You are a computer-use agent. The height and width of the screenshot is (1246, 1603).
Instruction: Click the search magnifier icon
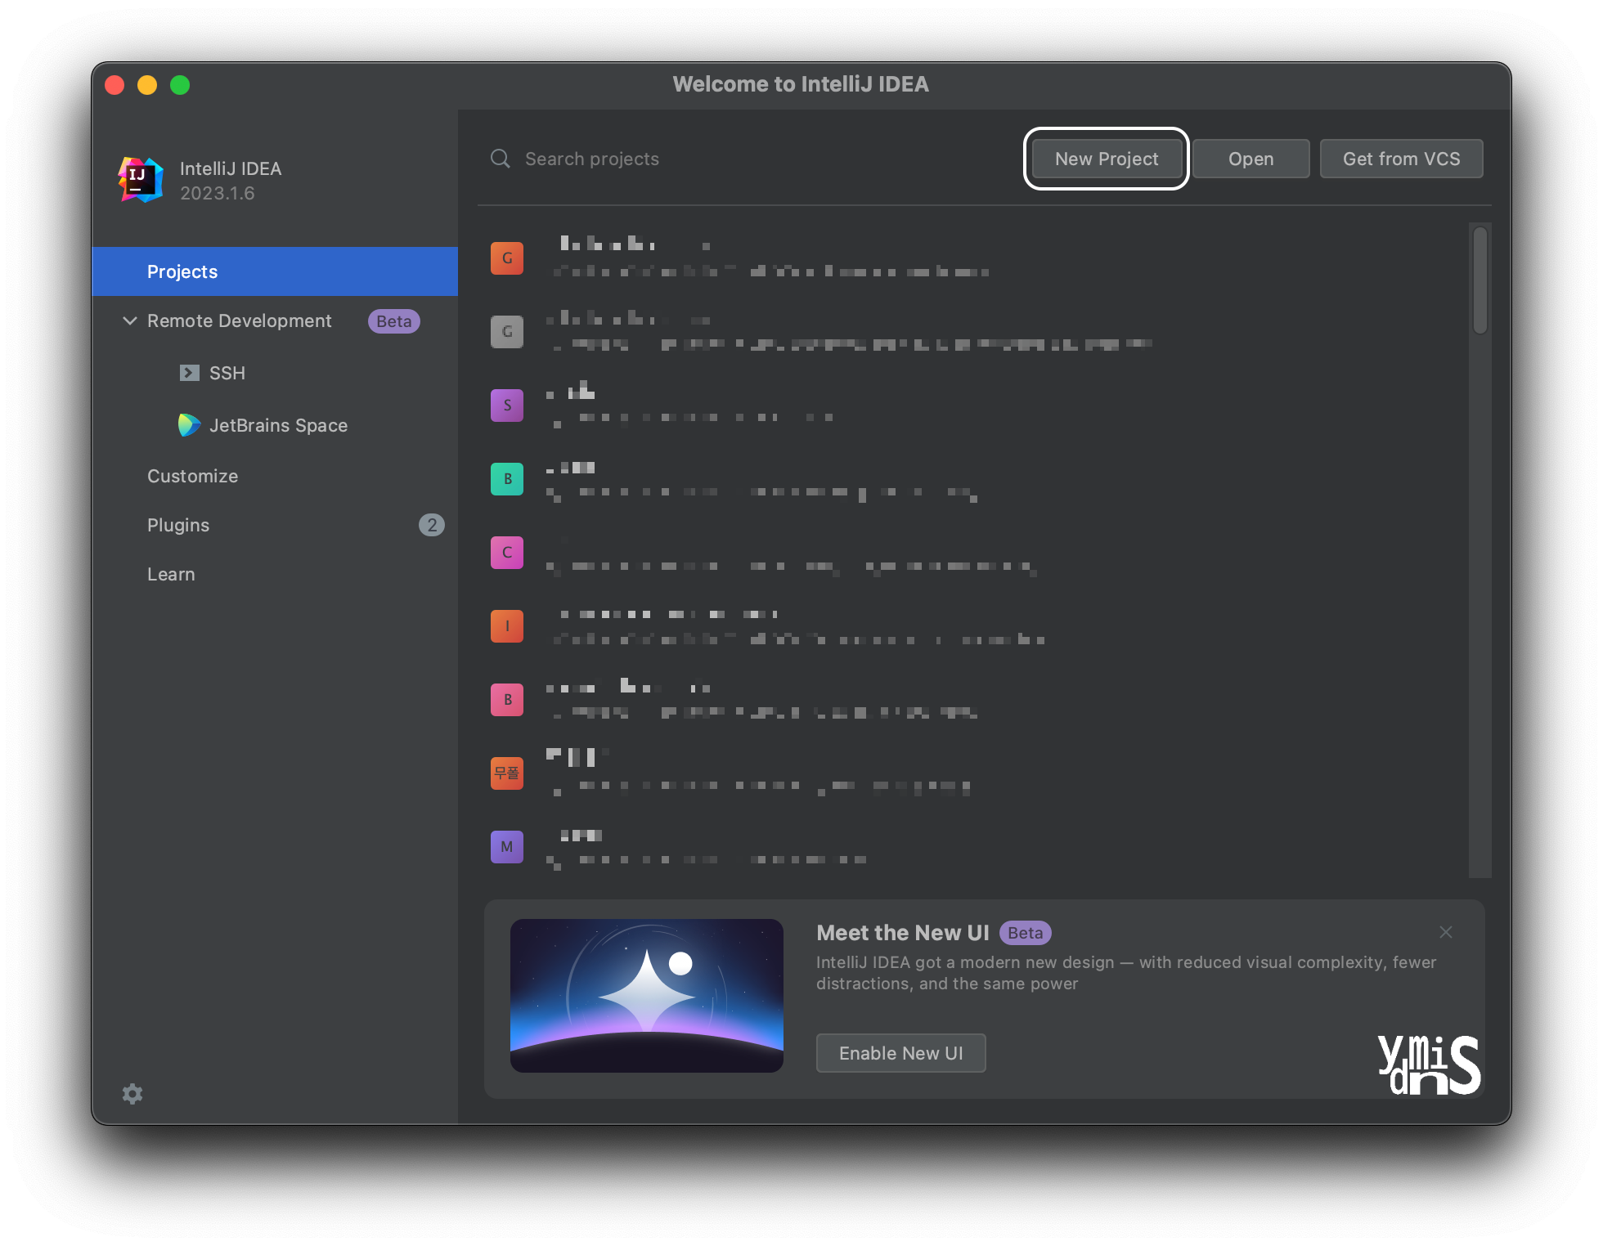(500, 159)
